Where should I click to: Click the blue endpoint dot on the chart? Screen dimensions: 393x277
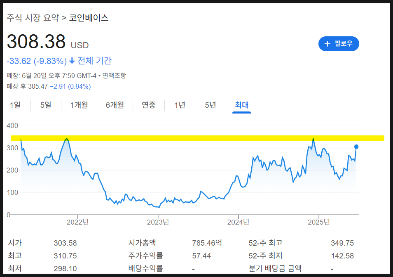pos(356,147)
